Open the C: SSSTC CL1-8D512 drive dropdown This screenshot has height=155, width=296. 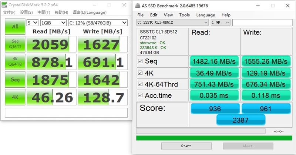(172, 23)
